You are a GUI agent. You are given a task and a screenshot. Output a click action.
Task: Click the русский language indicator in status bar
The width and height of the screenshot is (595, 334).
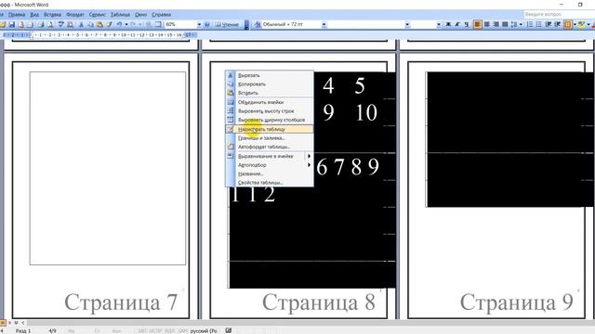pyautogui.click(x=204, y=330)
